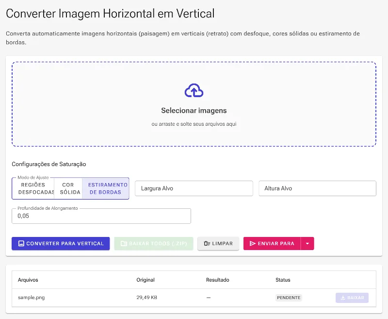Viewport: 388px width, 319px height.
Task: Click the Original column header
Action: [x=145, y=280]
